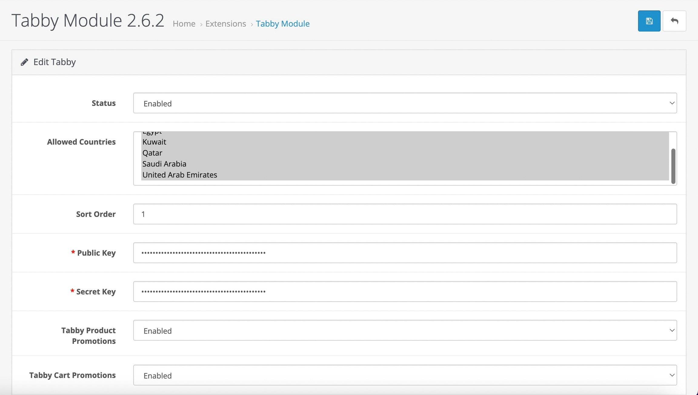
Task: Open the Tabby Product Promotions dropdown
Action: [x=405, y=330]
